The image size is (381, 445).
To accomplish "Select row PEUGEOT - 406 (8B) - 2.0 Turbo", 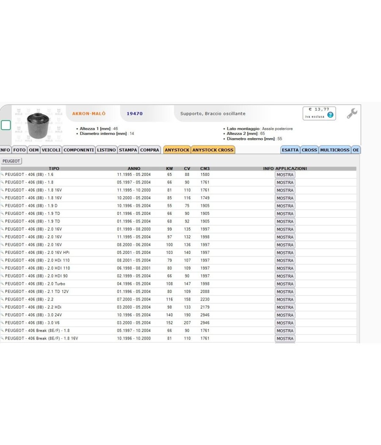I will [x=178, y=284].
